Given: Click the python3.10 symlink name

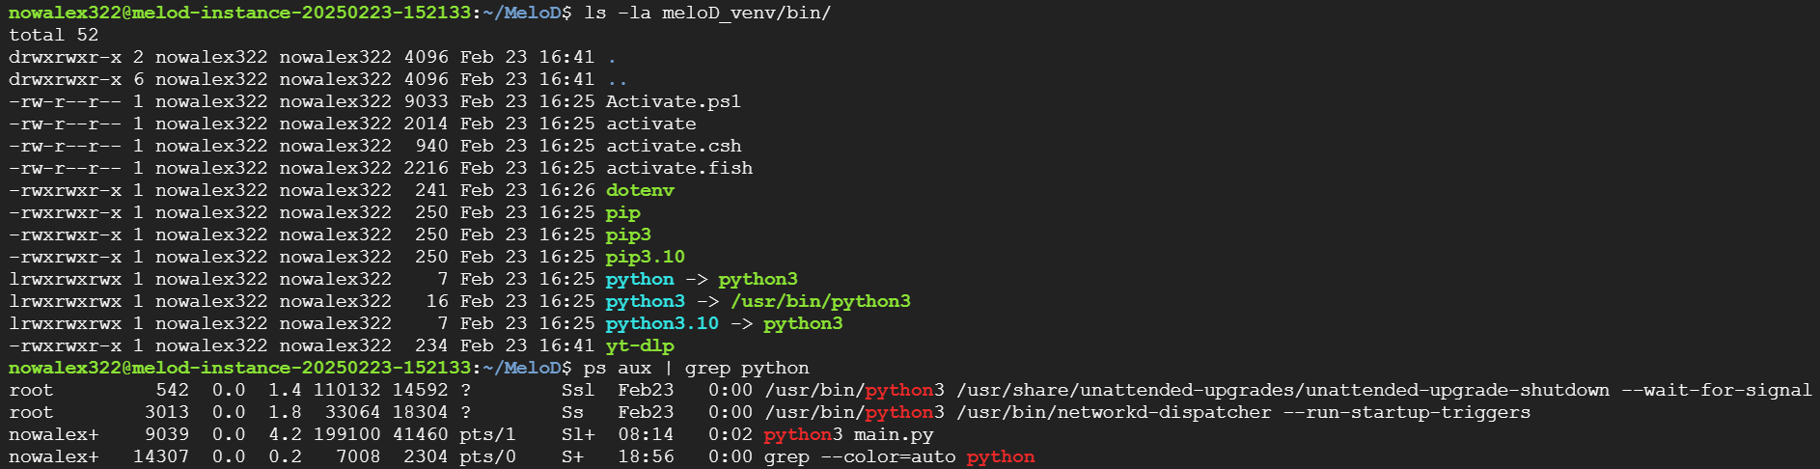Looking at the screenshot, I should 662,323.
